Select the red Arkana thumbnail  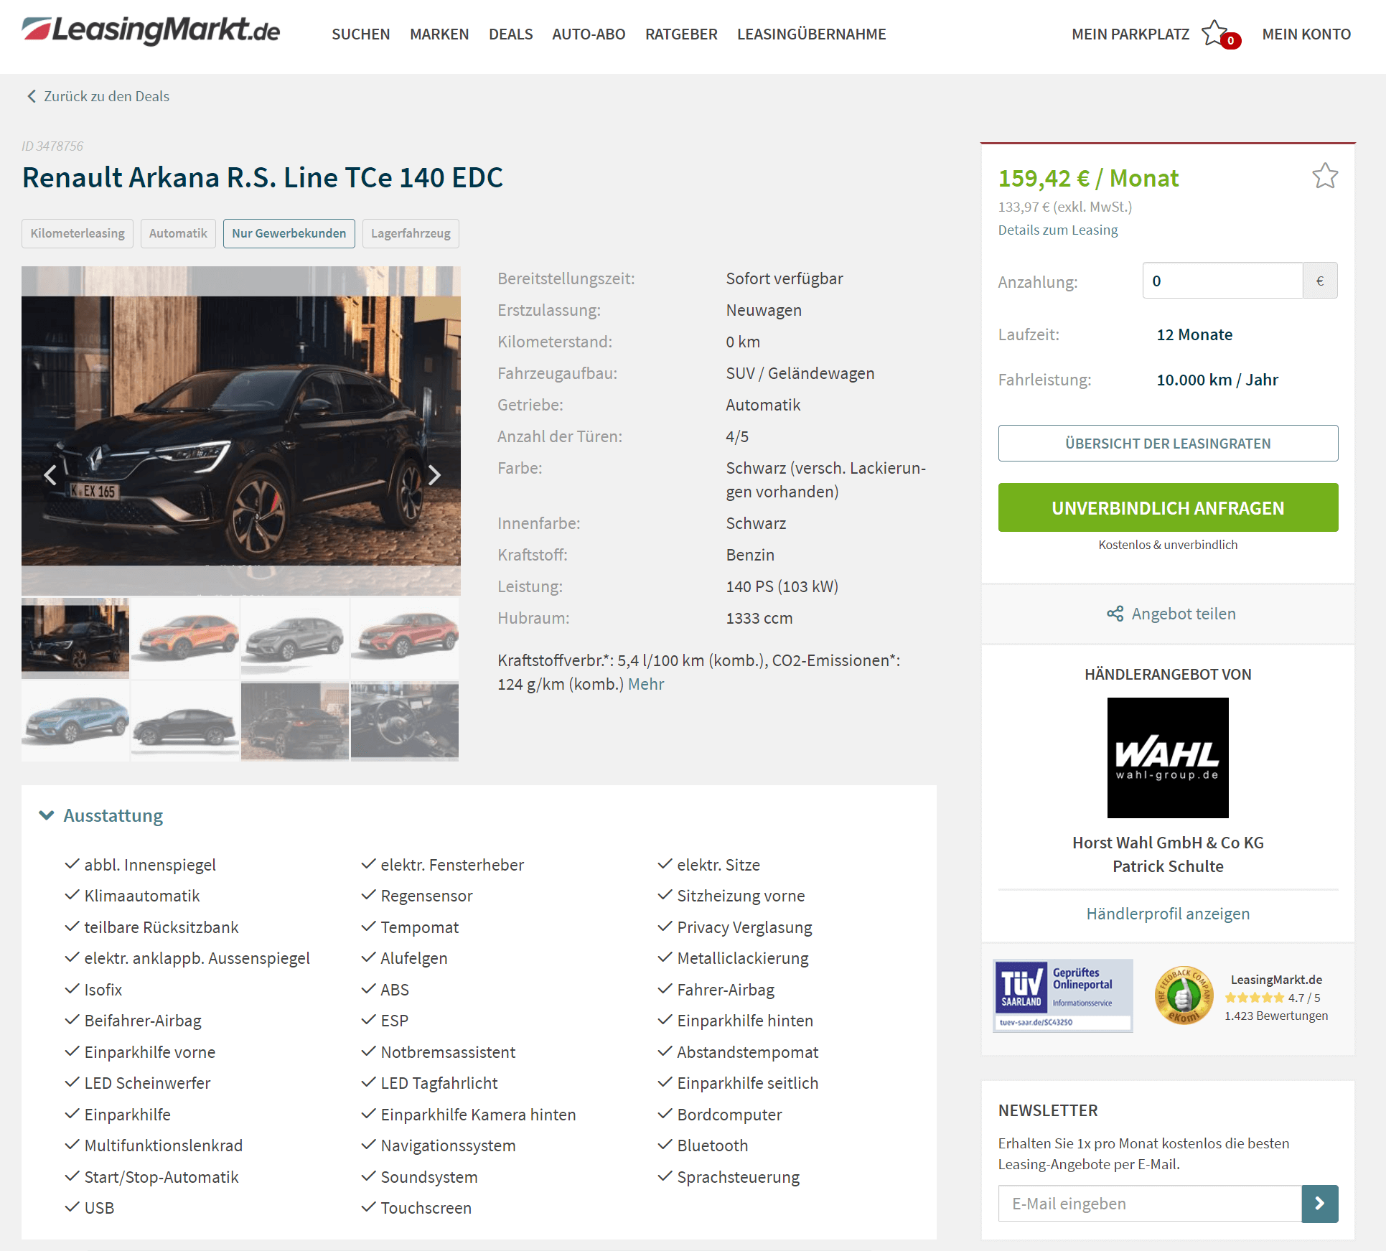[x=405, y=639]
